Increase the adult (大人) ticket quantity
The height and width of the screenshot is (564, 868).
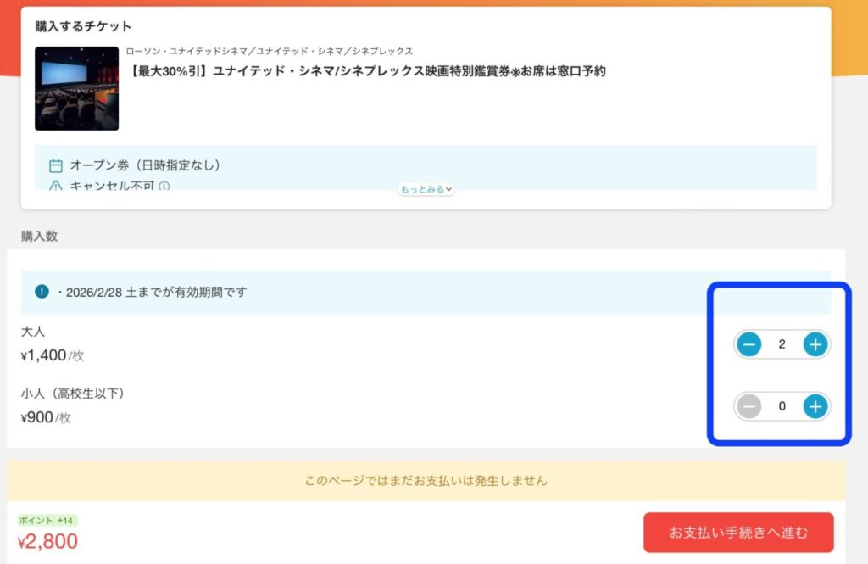815,344
